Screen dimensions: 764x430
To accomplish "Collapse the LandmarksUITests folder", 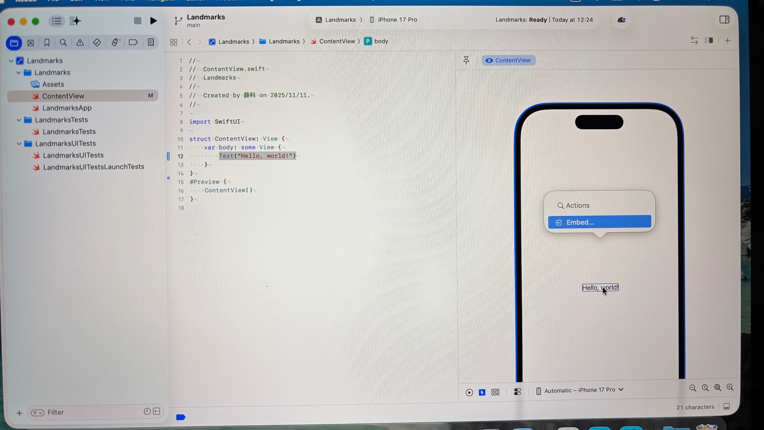I will click(19, 144).
